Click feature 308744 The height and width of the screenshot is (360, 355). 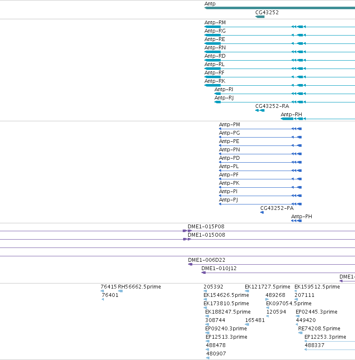pos(215,320)
